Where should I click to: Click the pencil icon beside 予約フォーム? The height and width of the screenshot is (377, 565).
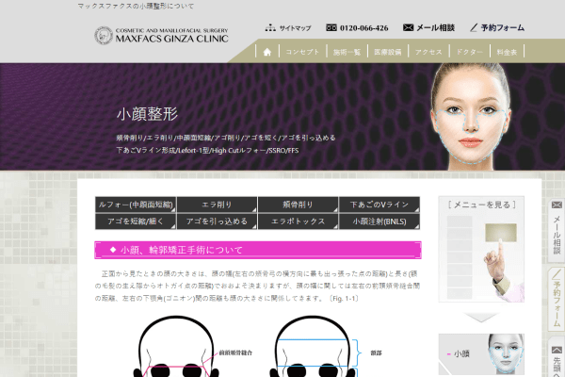pyautogui.click(x=474, y=27)
